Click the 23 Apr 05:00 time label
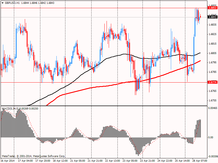218x163 pixels. pyautogui.click(x=130, y=161)
